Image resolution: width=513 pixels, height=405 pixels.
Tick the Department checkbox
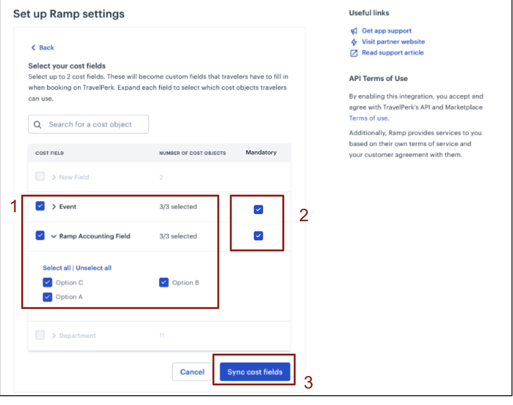tap(40, 335)
